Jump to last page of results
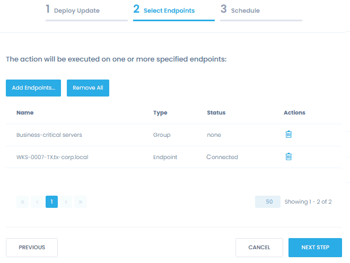The image size is (350, 263). [81, 201]
